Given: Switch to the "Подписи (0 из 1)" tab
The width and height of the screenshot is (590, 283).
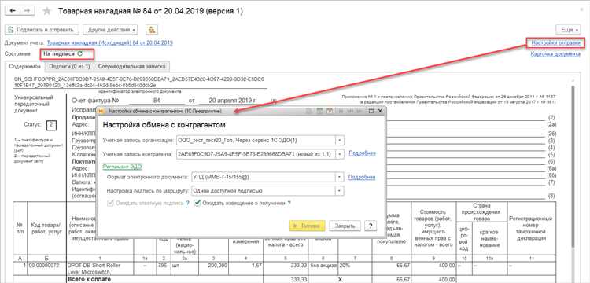Looking at the screenshot, I should point(69,67).
